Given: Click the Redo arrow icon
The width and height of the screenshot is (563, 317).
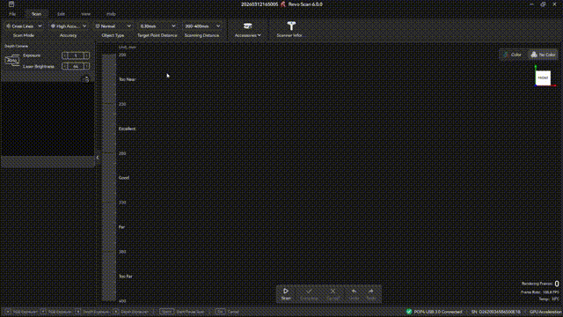Looking at the screenshot, I should pyautogui.click(x=371, y=291).
